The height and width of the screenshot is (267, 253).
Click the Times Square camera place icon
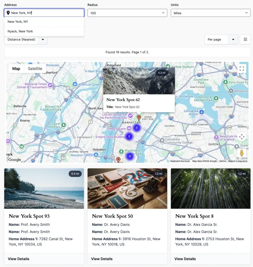[x=129, y=128]
